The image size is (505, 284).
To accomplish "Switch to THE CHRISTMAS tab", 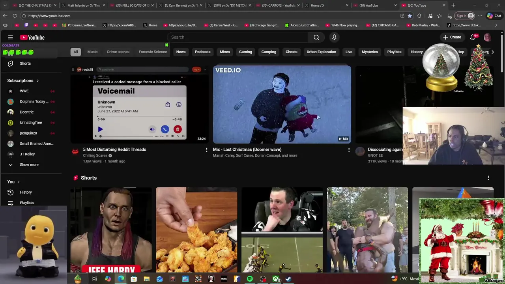I will click(35, 6).
